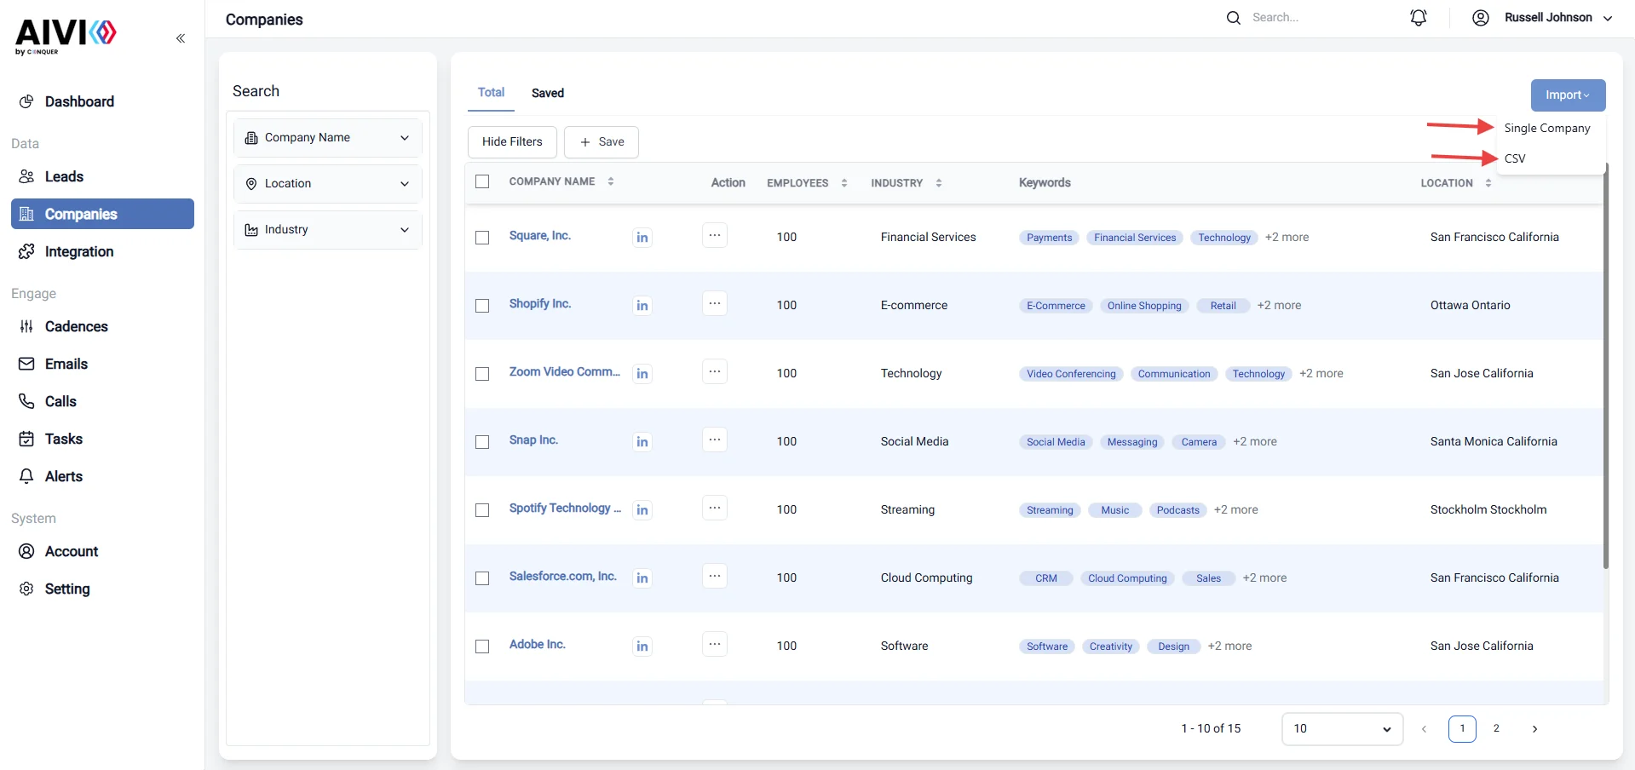Choose Single Company import option

point(1547,128)
